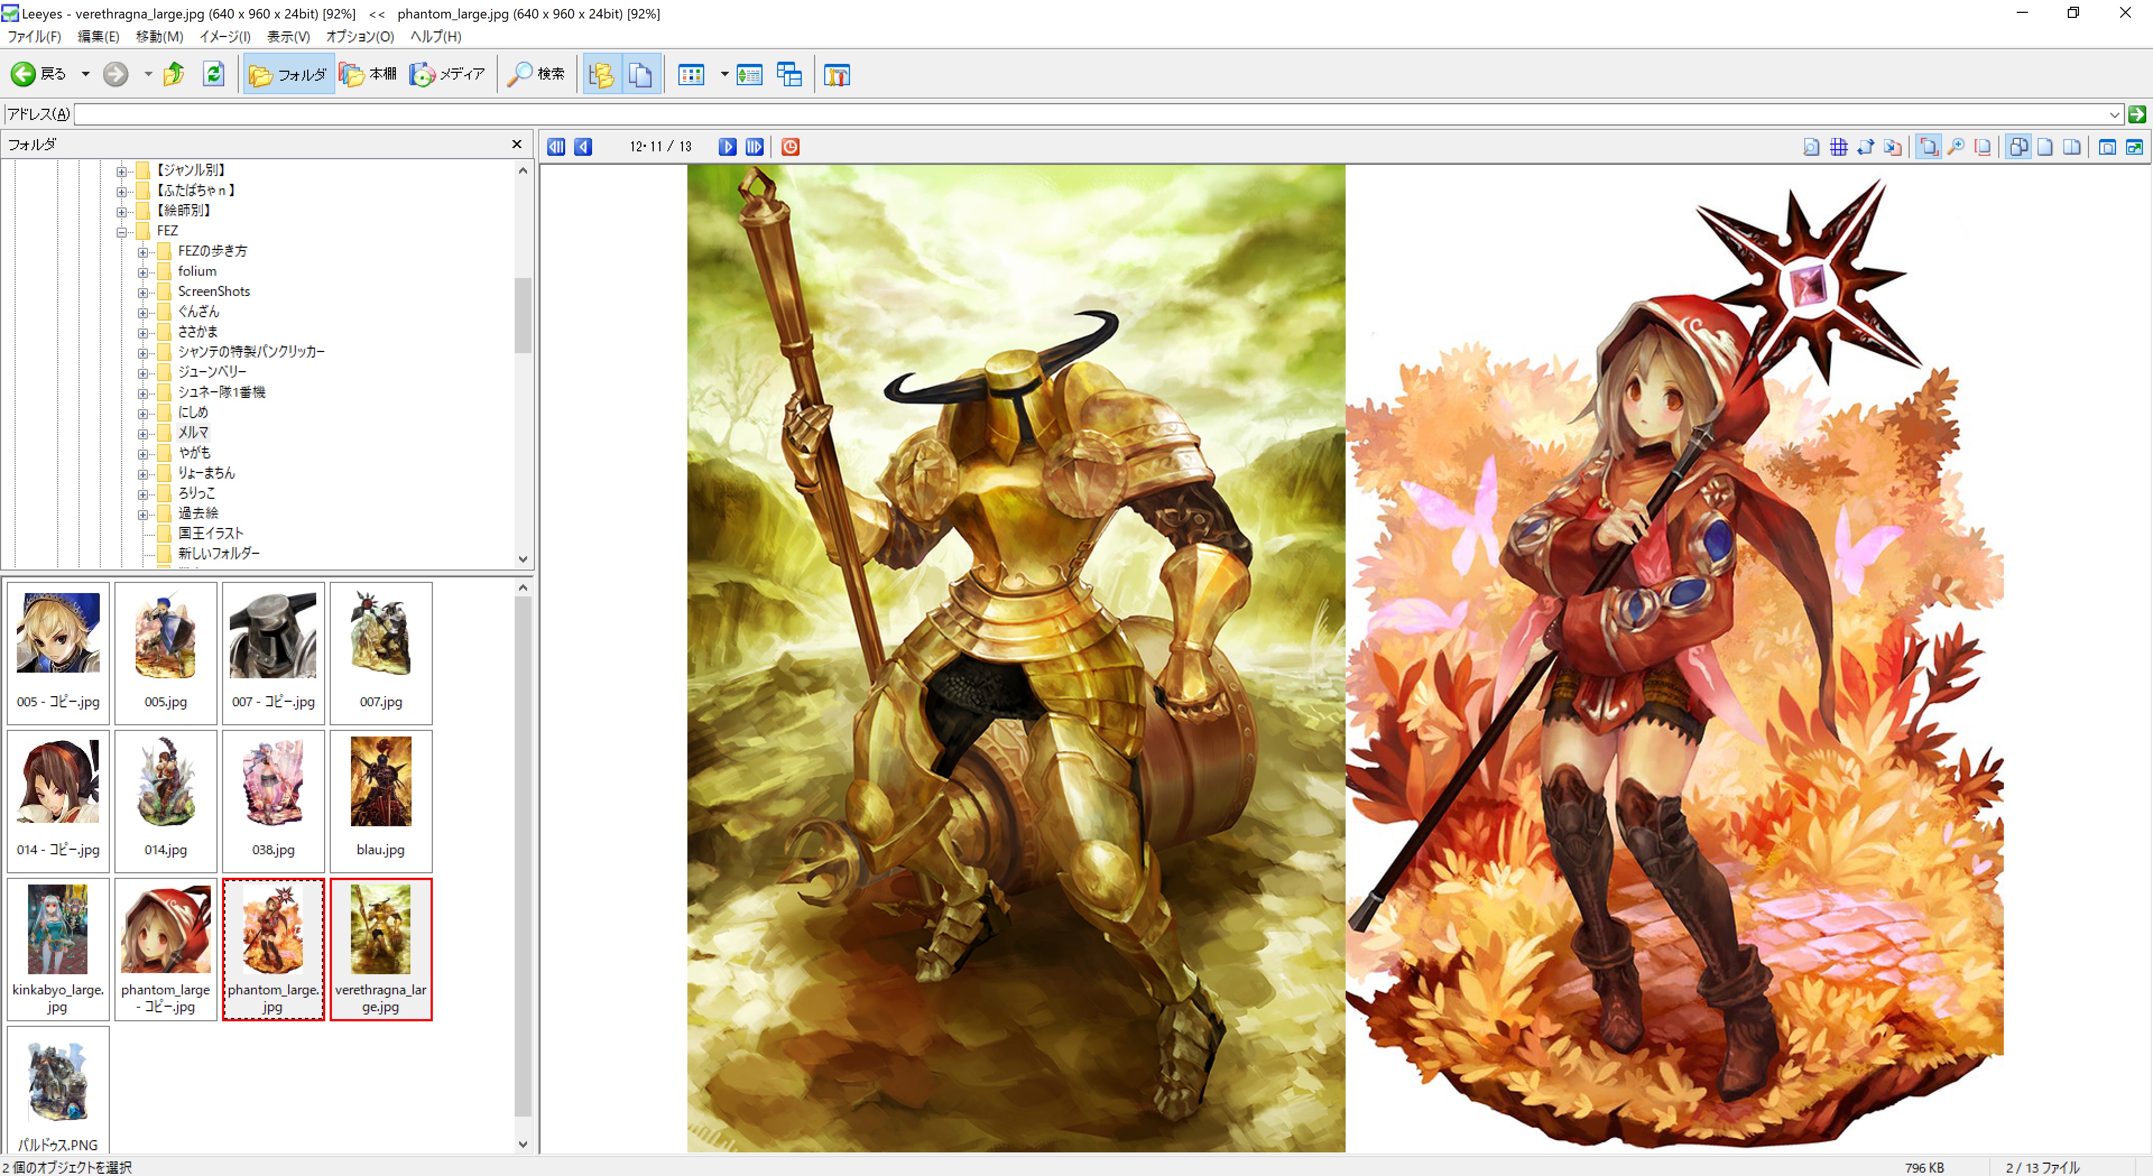Click the magnifying glass zoom-in icon
The width and height of the screenshot is (2153, 1176).
click(1956, 147)
